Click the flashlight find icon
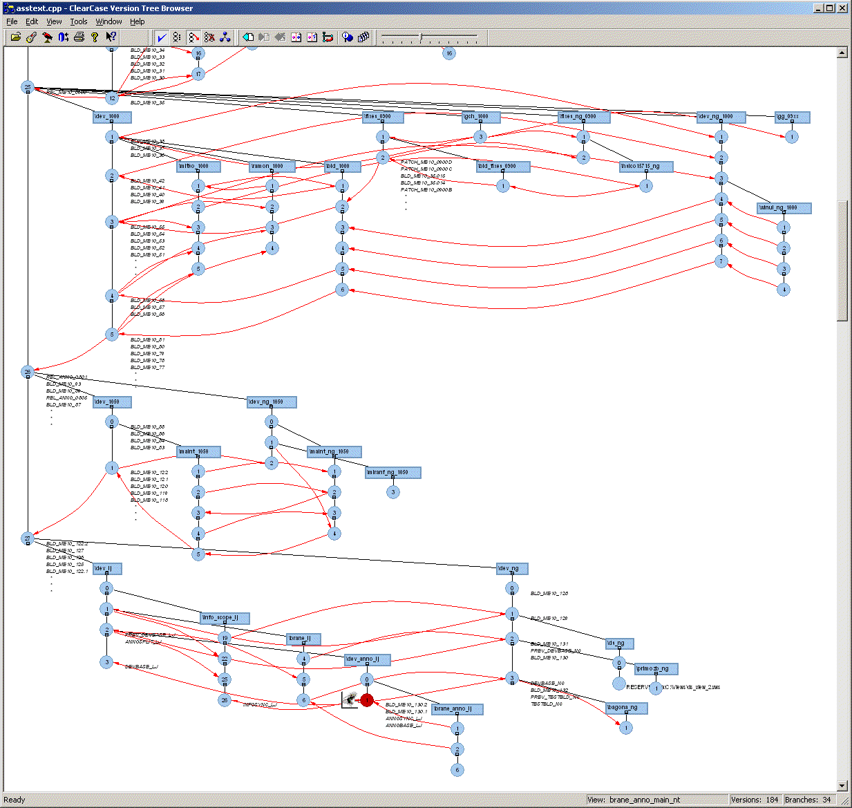 tap(31, 37)
